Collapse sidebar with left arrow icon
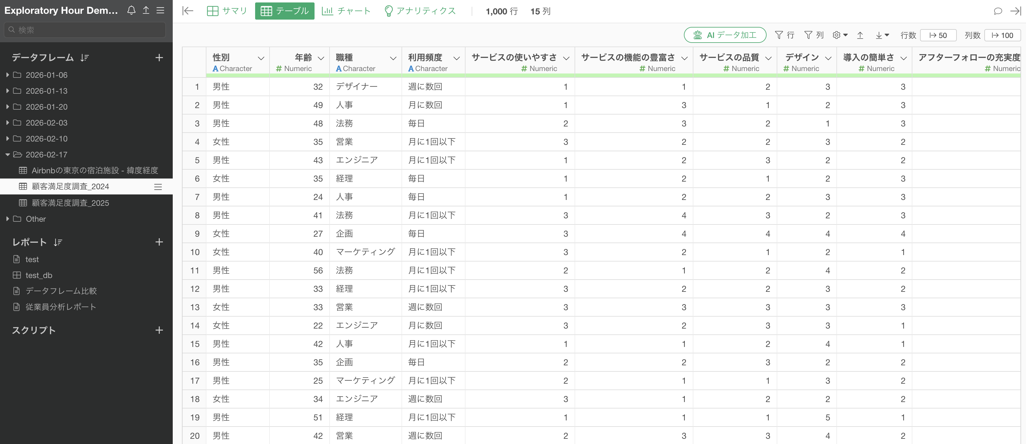The height and width of the screenshot is (444, 1026). click(x=188, y=11)
